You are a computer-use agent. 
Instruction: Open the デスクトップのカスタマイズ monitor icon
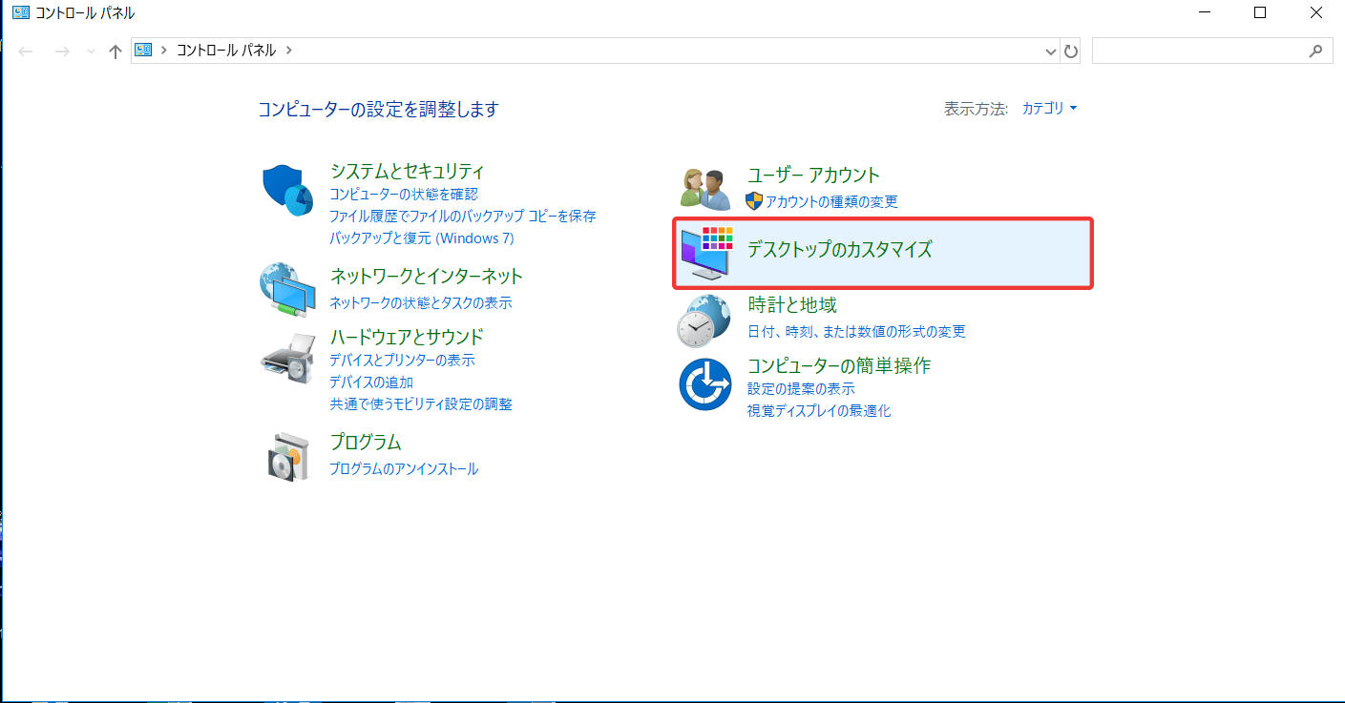(706, 253)
